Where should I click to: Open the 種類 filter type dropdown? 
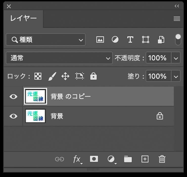[x=45, y=40]
